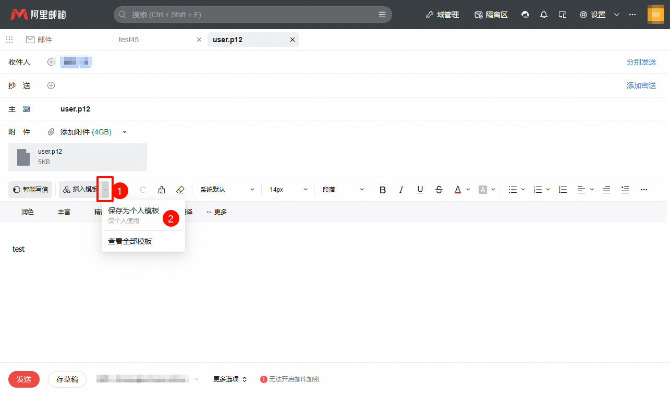Open the user avatar menu

(x=656, y=15)
